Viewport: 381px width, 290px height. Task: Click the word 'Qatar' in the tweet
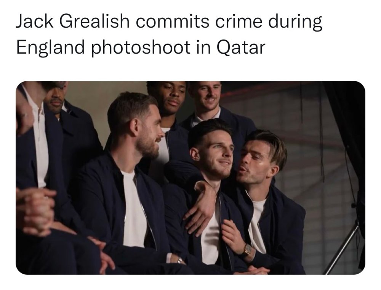coord(240,47)
